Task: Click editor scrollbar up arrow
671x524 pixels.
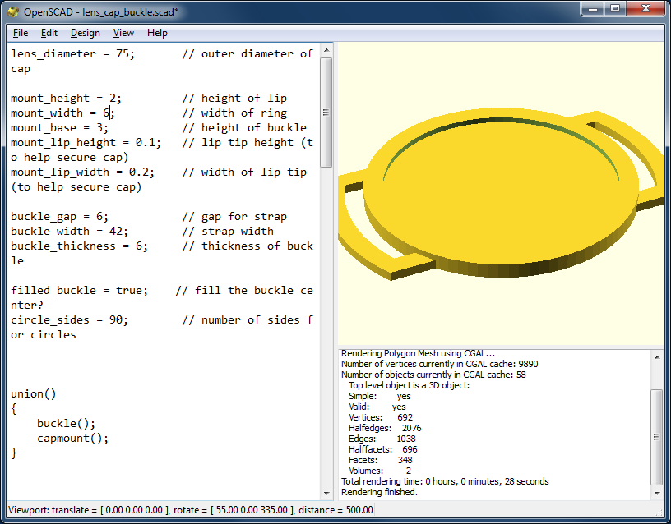Action: pos(326,50)
